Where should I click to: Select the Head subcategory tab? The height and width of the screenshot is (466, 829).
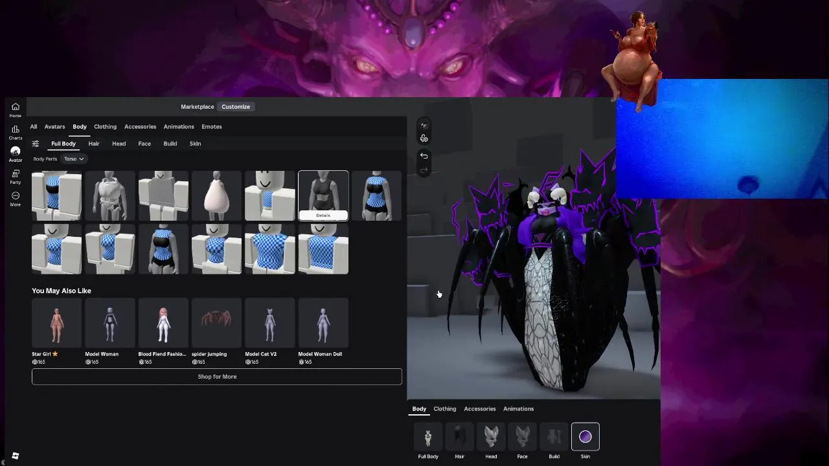(119, 144)
